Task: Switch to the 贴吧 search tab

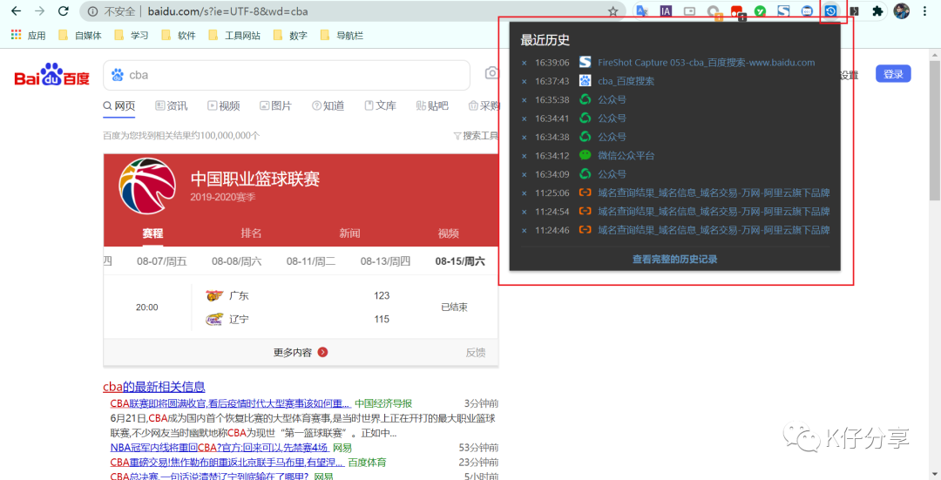Action: tap(432, 105)
